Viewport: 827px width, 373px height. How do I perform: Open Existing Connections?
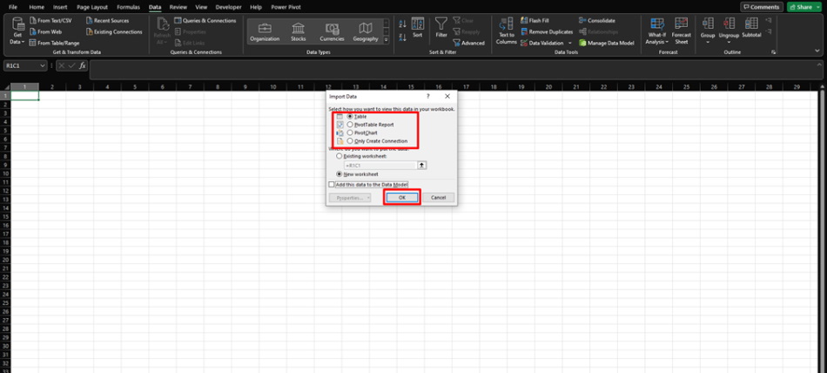click(x=114, y=31)
